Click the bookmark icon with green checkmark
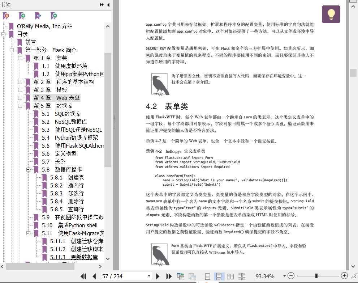 (54, 16)
